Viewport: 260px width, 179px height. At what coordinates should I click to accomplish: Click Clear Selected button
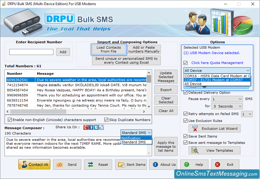pyautogui.click(x=166, y=100)
